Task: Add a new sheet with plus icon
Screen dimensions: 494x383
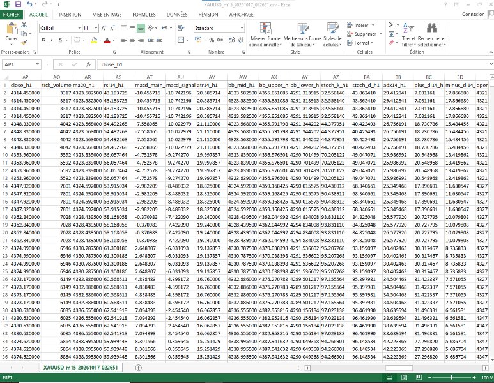Action: [138, 368]
